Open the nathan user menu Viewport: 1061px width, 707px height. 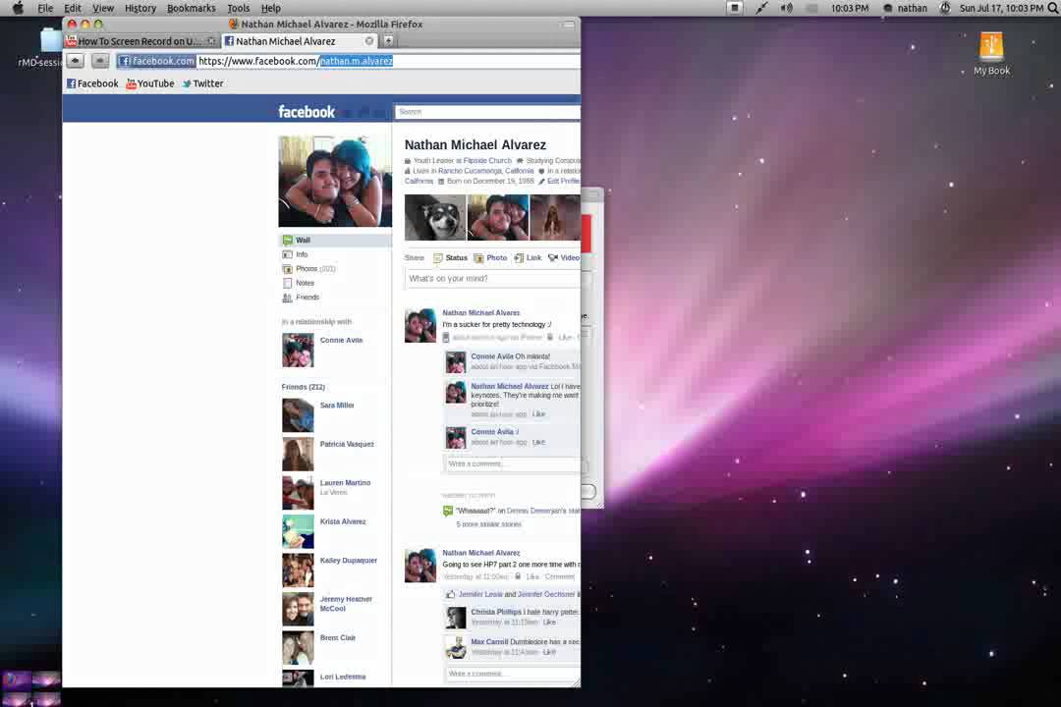pos(906,8)
